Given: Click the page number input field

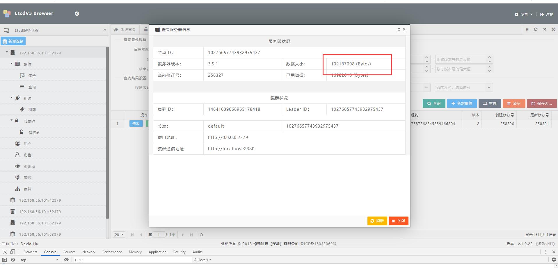Looking at the screenshot, I should (159, 235).
